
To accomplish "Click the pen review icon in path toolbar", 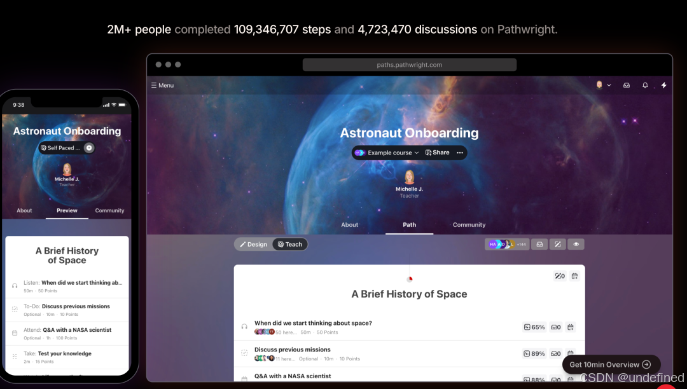I will pos(558,244).
